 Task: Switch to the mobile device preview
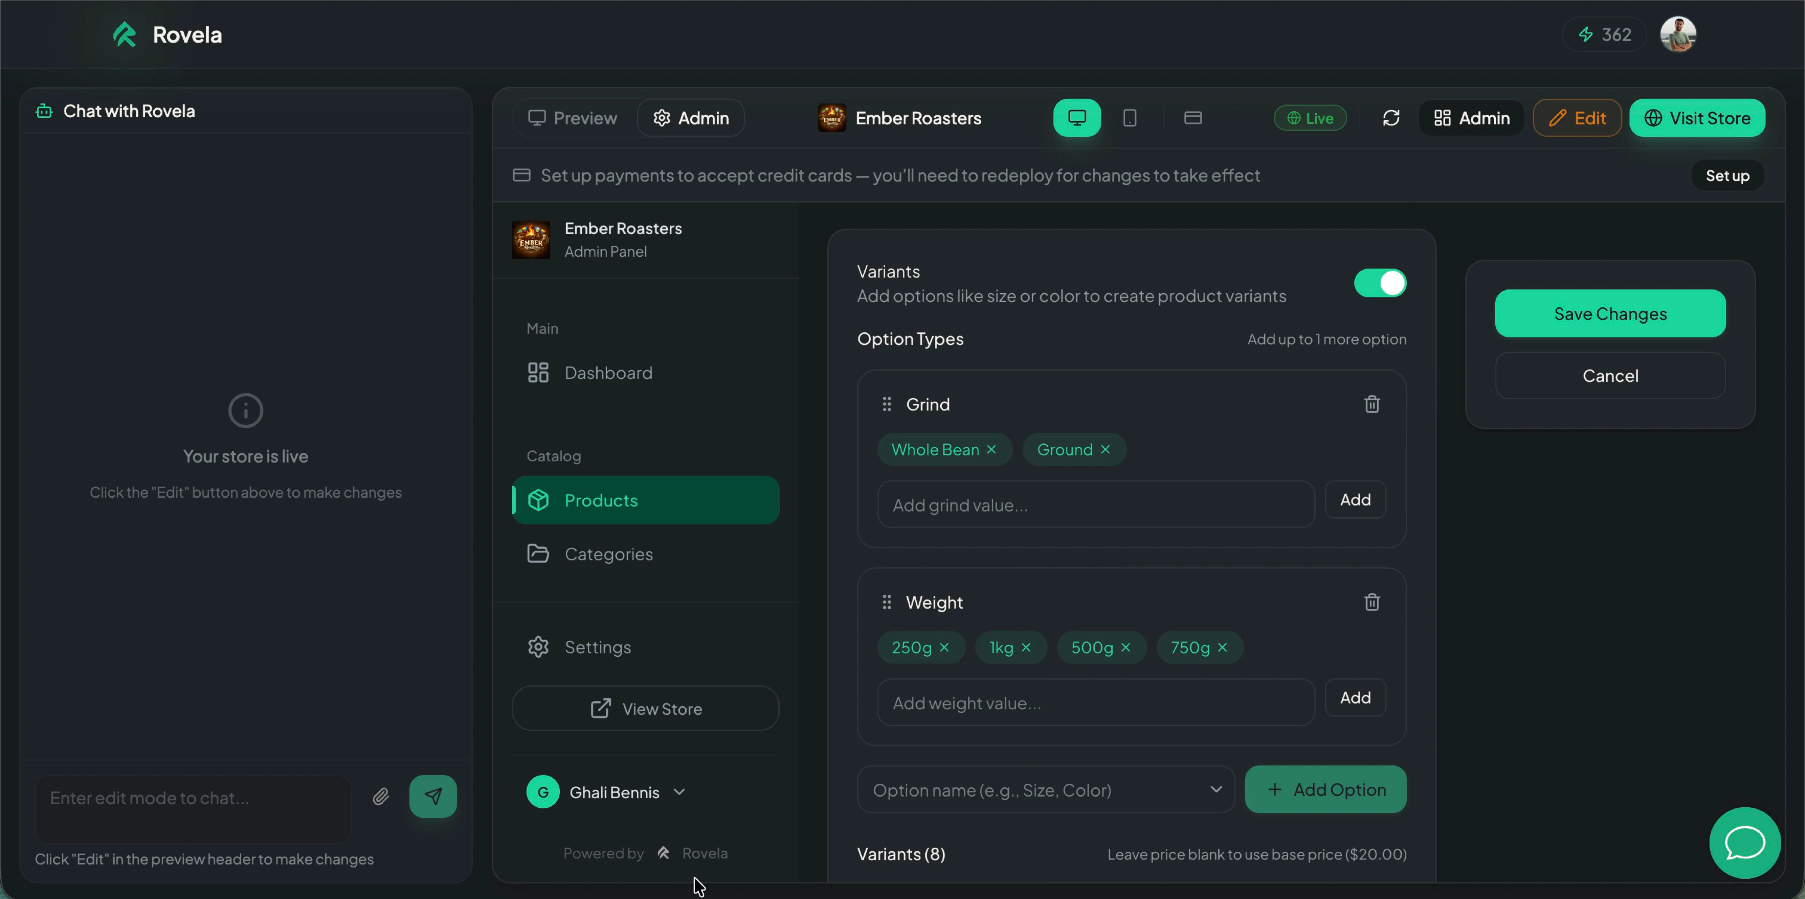[1130, 118]
